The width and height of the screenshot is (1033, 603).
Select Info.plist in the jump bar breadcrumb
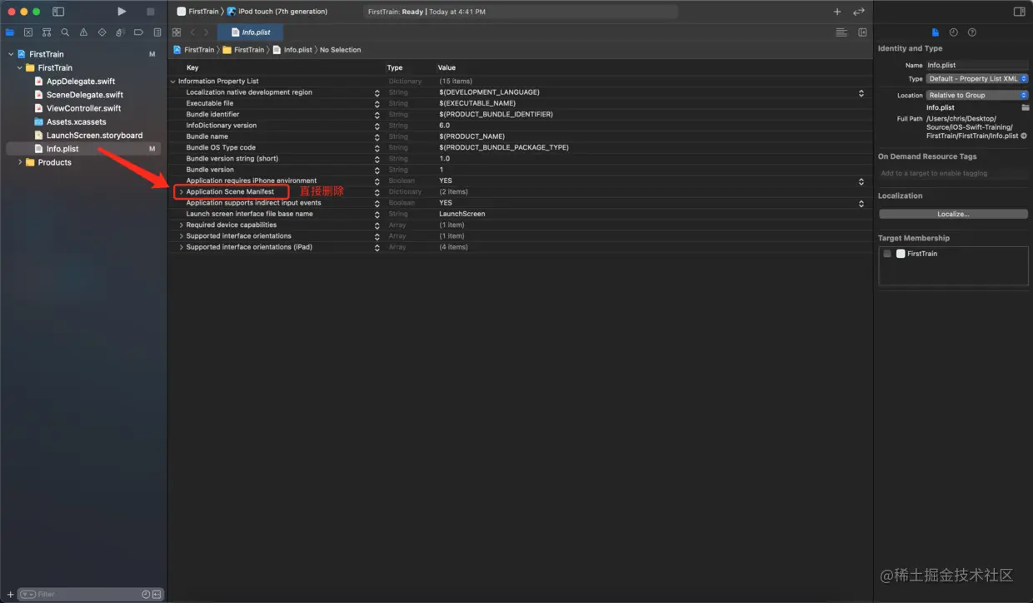tap(299, 49)
